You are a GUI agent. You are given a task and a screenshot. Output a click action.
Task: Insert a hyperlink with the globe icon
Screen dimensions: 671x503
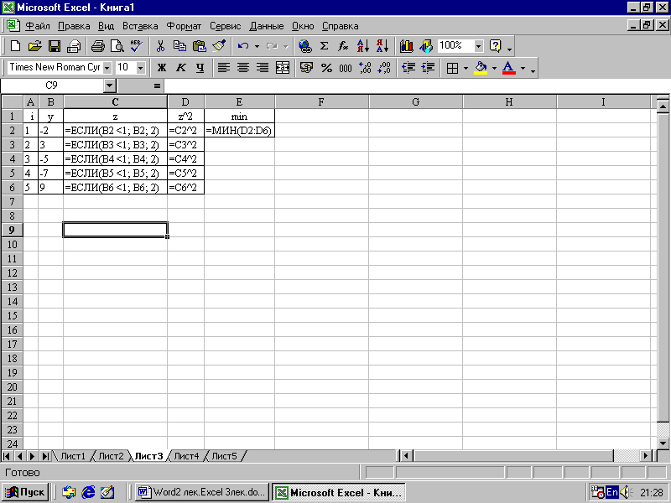pos(304,46)
